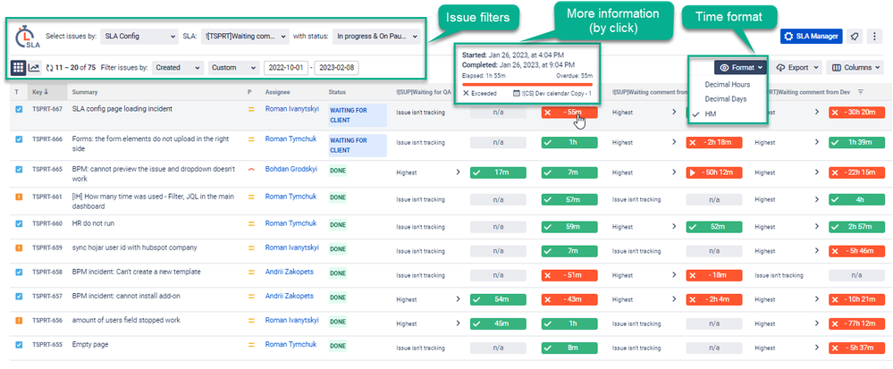Click the orange issue type icon of TSPRT-661
893x369 pixels.
[18, 197]
